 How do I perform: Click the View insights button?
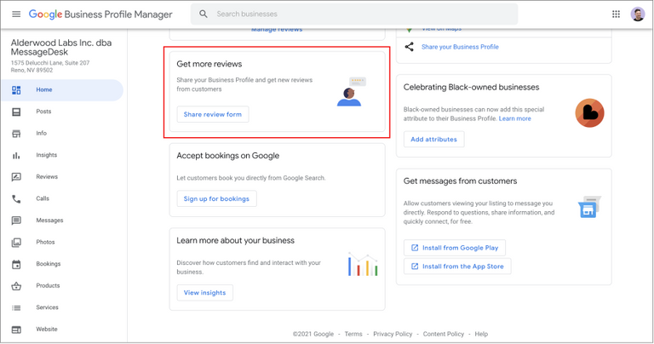coord(204,293)
